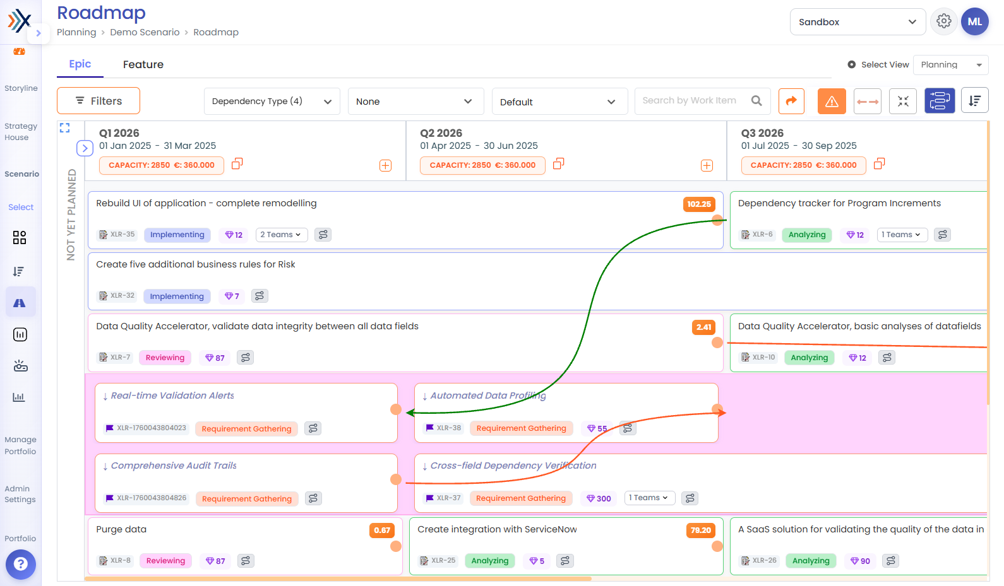Viewport: 1004px width, 586px height.
Task: Open the help question mark icon
Action: point(21,564)
